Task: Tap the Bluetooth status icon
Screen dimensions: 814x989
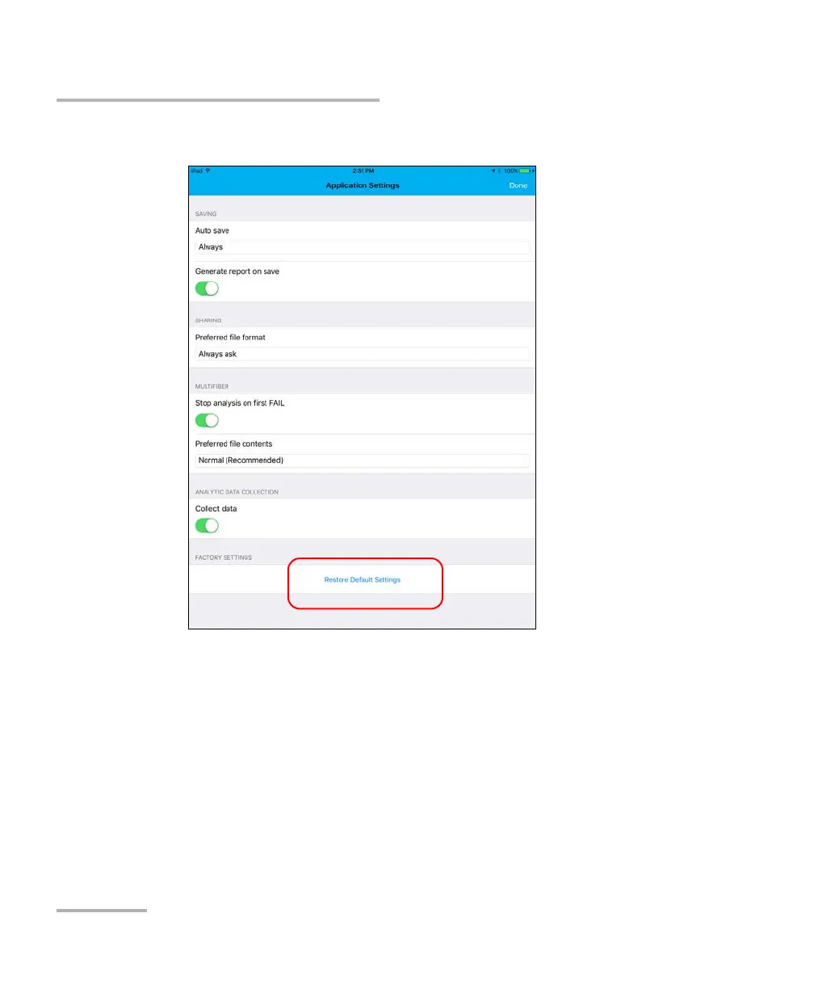Action: point(500,171)
